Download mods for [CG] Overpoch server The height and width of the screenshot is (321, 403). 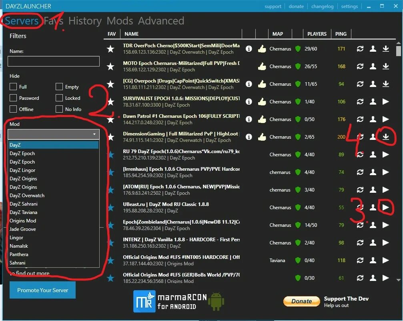point(385,84)
